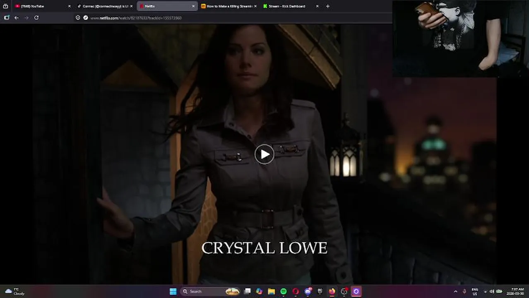Go back to previous page

[16, 18]
